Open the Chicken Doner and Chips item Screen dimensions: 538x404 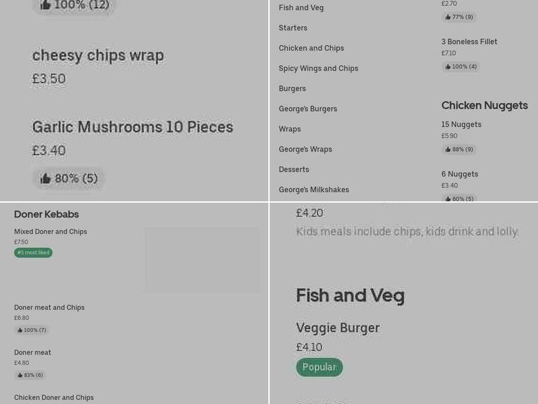pos(54,397)
